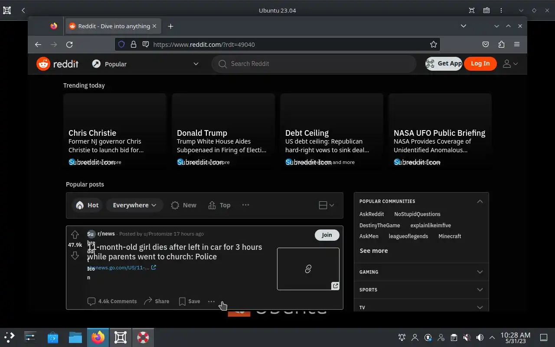Image resolution: width=555 pixels, height=347 pixels.
Task: Show hidden tray icons with the up arrow
Action: click(492, 337)
